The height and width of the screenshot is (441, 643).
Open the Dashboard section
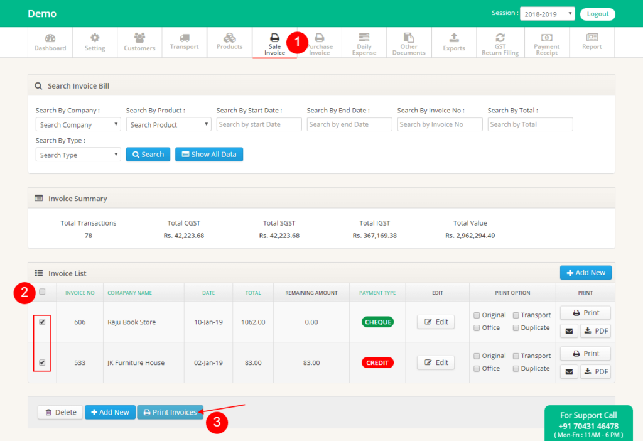click(x=50, y=42)
